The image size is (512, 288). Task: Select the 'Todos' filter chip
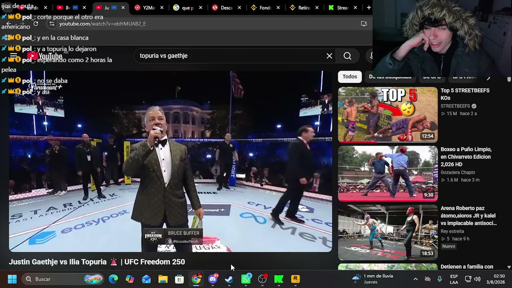coord(350,76)
